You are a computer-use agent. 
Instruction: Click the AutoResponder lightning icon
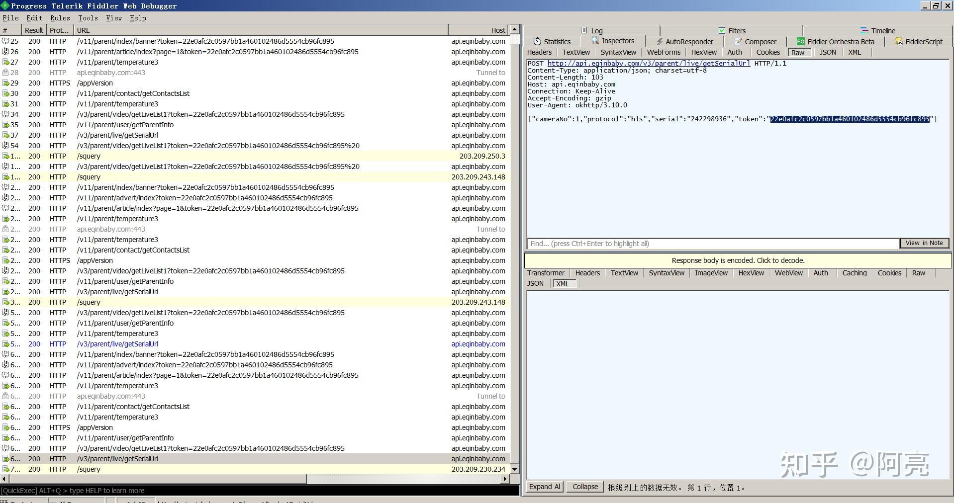click(659, 42)
